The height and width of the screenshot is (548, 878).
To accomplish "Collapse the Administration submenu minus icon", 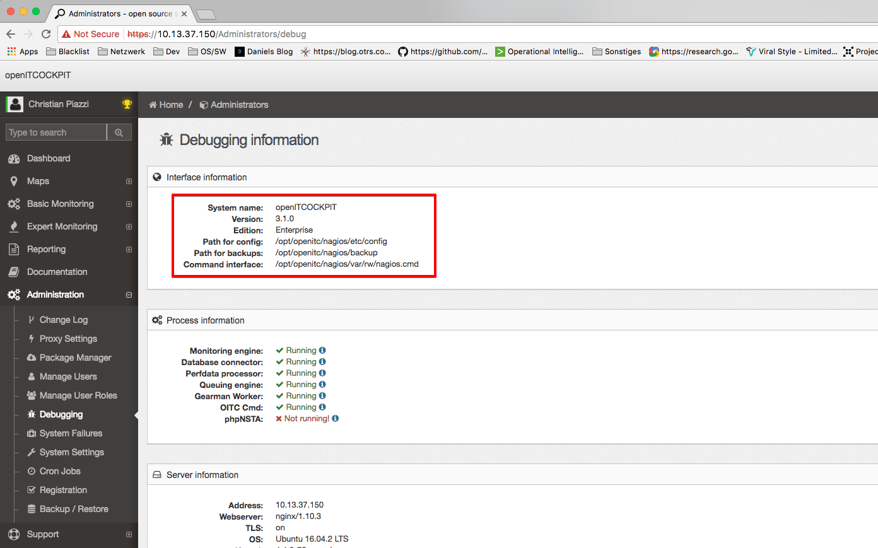I will 129,295.
